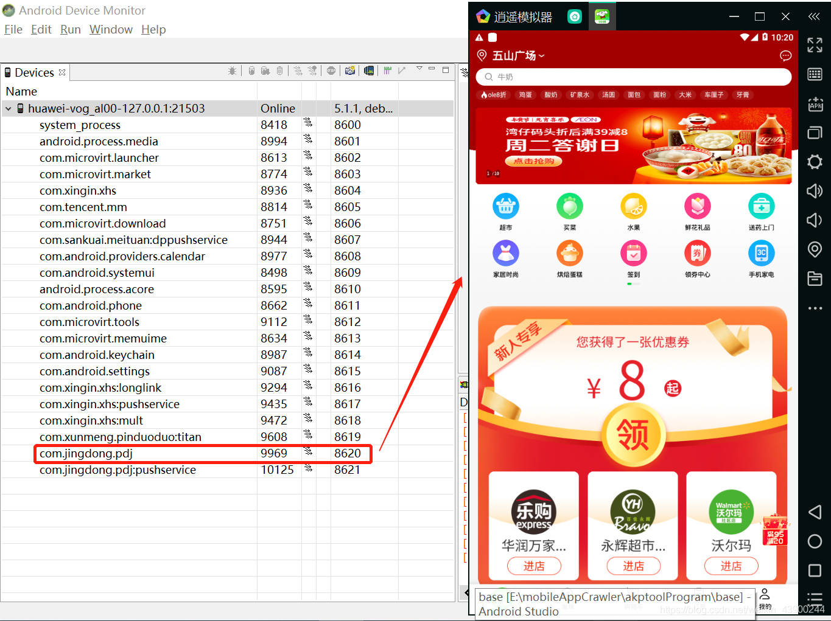This screenshot has height=621, width=831.
Task: Open the File menu
Action: click(13, 29)
